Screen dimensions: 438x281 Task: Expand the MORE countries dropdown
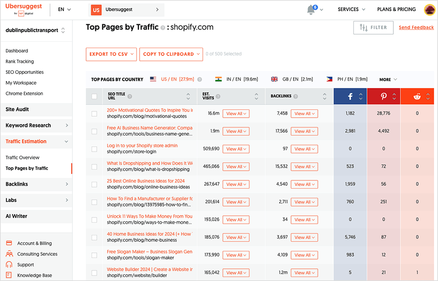pyautogui.click(x=388, y=80)
